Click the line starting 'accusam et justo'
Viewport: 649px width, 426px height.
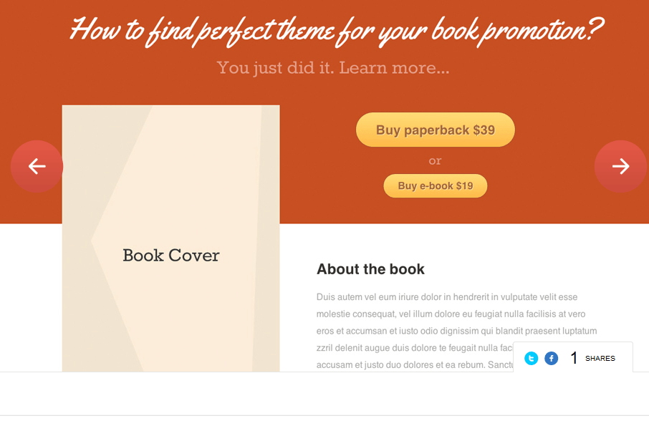click(x=415, y=365)
